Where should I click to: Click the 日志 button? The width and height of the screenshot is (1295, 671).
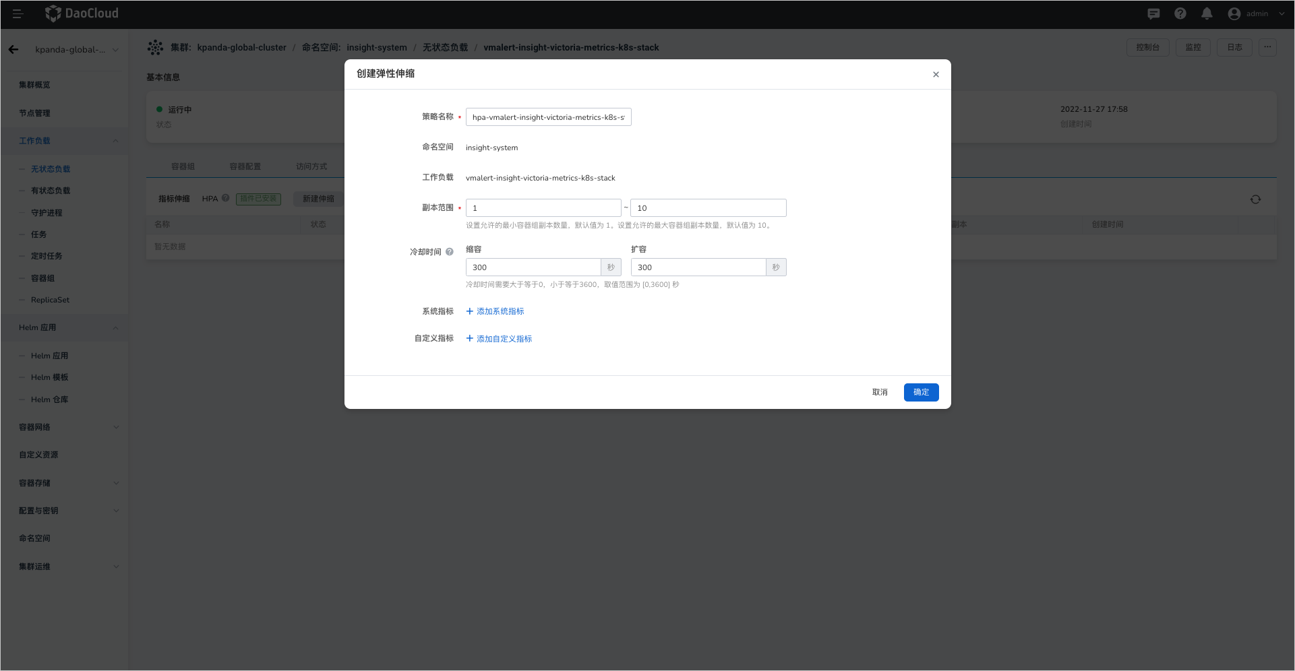1234,47
